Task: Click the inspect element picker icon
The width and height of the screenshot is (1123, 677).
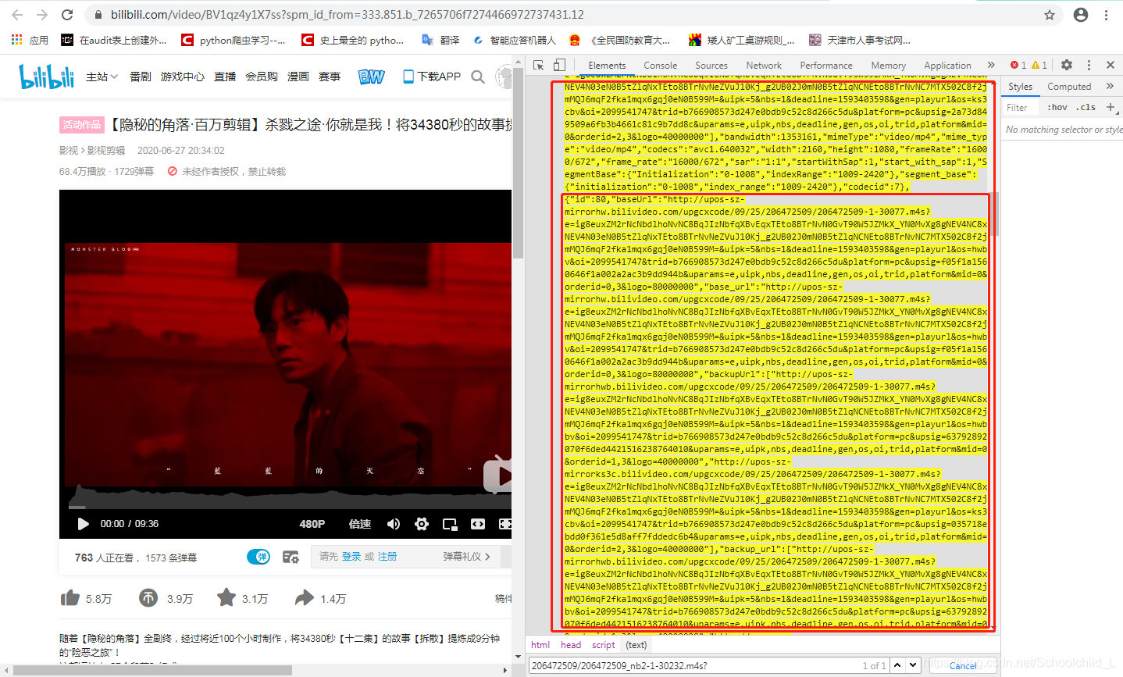Action: coord(539,66)
